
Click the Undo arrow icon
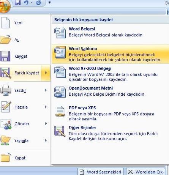point(26,3)
